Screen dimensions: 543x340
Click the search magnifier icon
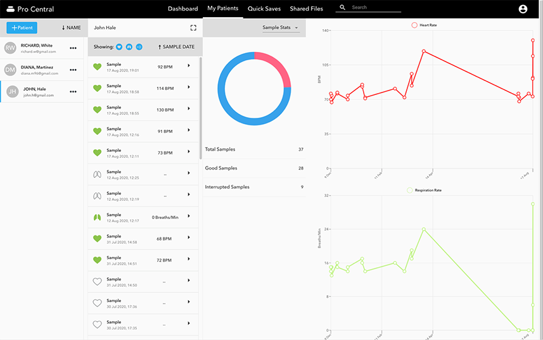(343, 8)
